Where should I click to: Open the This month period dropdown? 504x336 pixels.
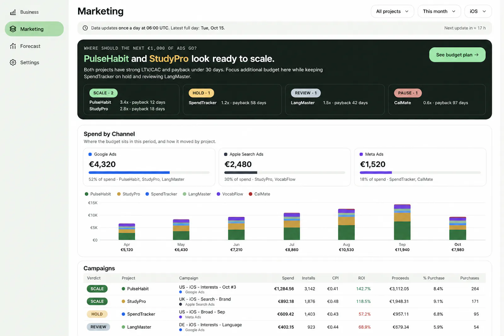(439, 11)
